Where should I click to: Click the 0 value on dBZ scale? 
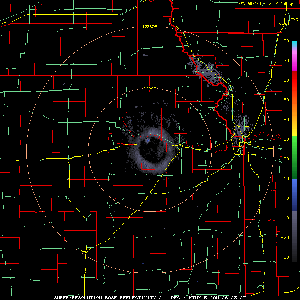point(288,198)
